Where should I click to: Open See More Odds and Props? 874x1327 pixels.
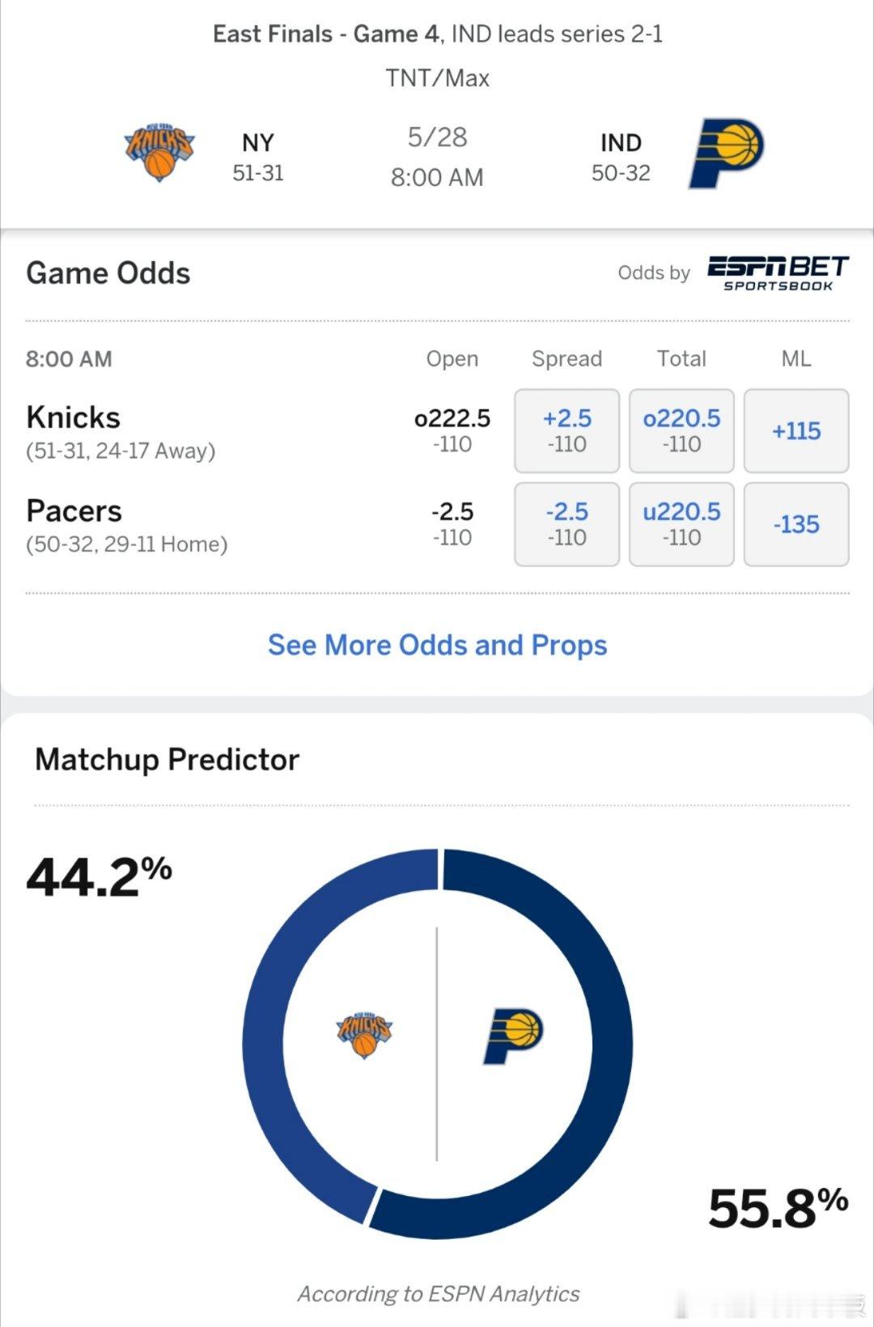pos(437,645)
